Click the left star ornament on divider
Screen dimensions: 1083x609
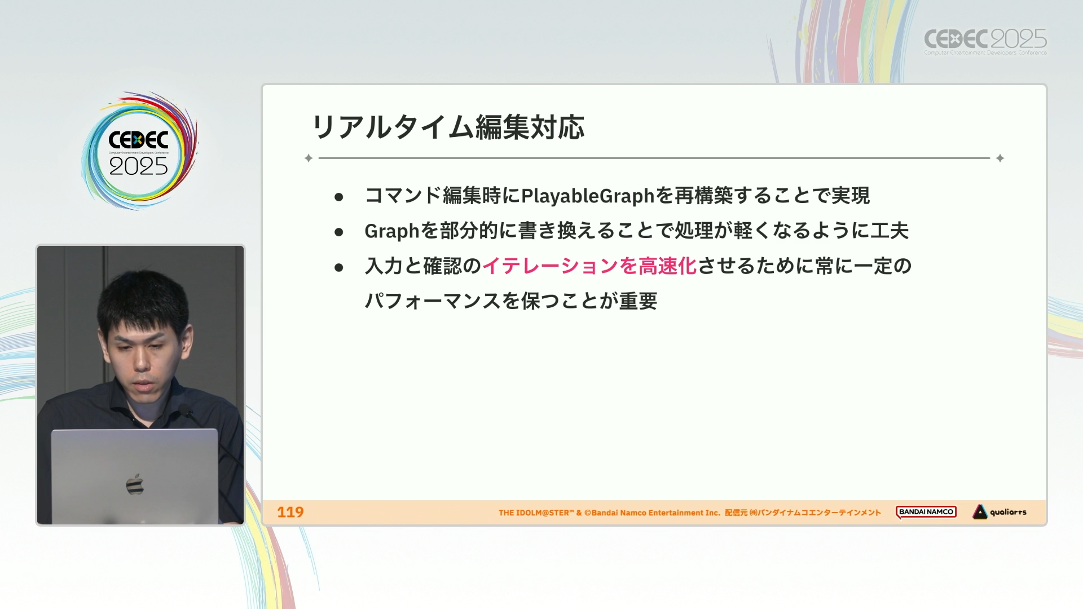pyautogui.click(x=309, y=158)
